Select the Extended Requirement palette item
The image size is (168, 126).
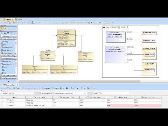6,64
